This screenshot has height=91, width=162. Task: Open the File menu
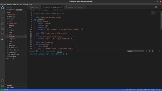[2, 4]
